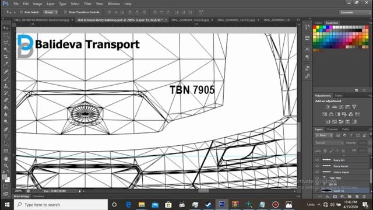The width and height of the screenshot is (373, 210).
Task: Select the Rectangular Marquee tool
Action: 6,35
